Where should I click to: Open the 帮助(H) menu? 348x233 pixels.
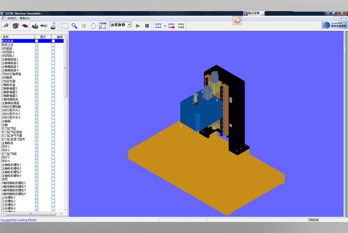click(25, 18)
